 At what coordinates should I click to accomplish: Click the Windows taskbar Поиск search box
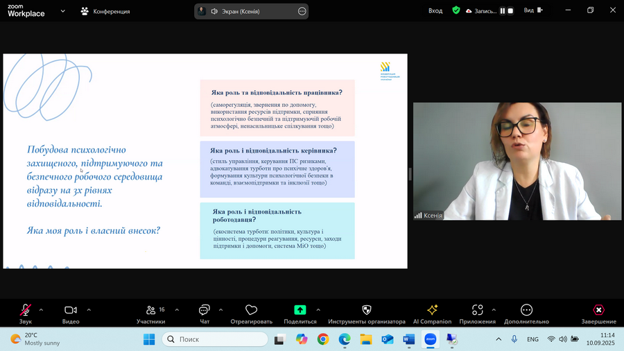215,339
